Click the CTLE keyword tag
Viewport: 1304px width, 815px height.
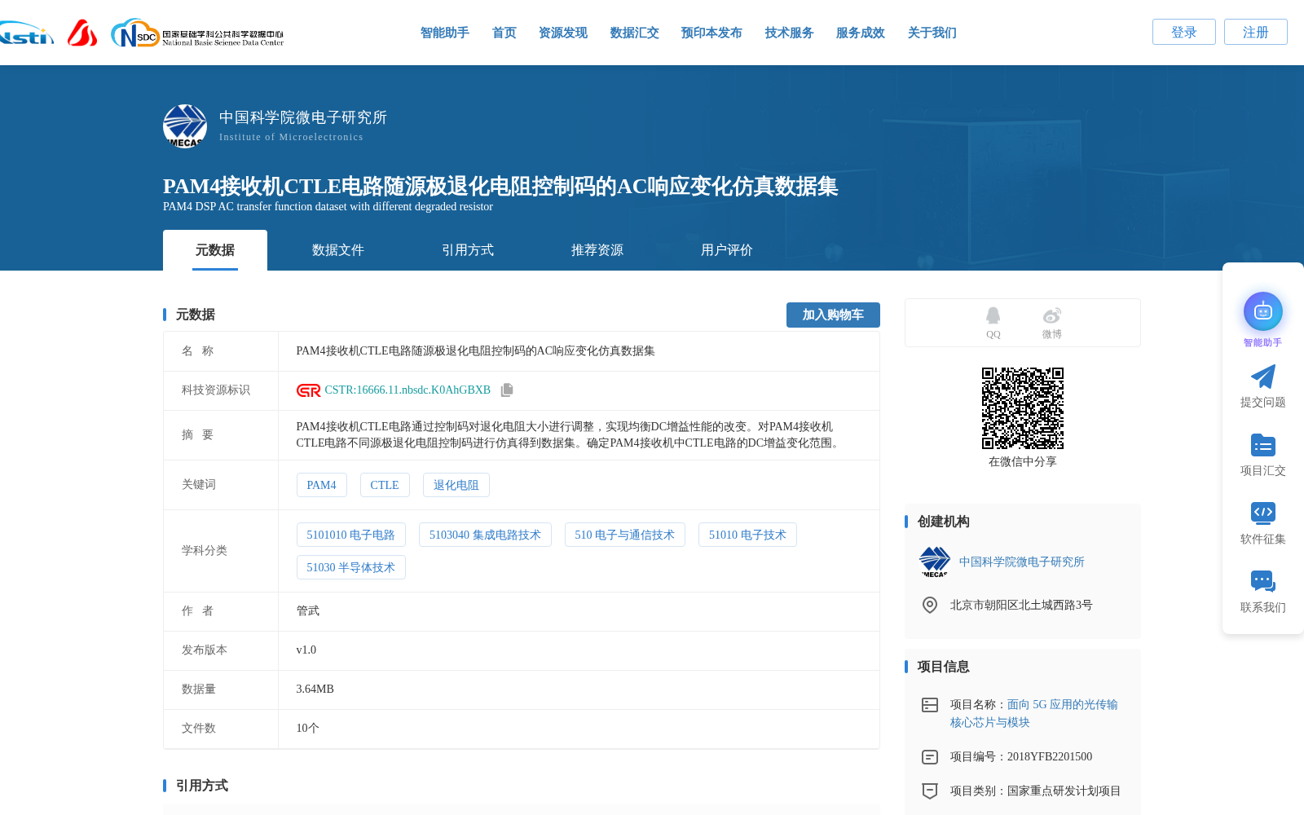385,485
